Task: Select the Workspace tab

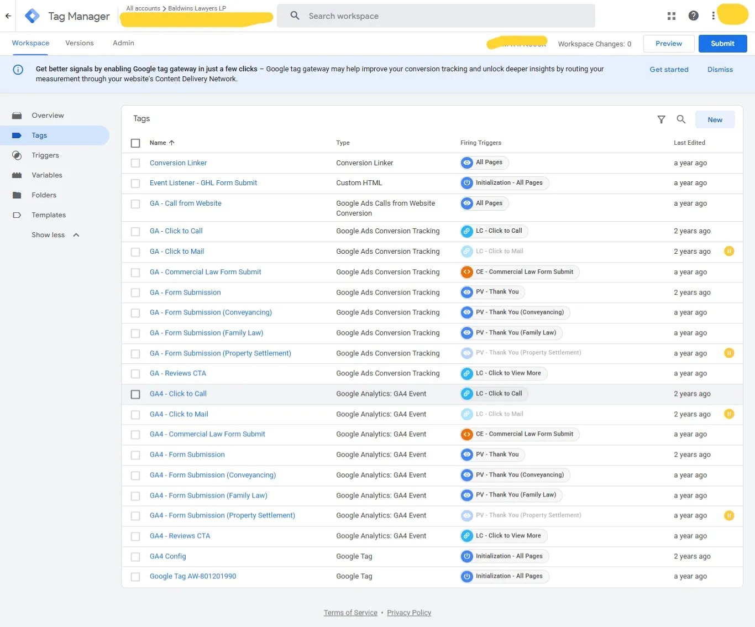Action: 30,43
